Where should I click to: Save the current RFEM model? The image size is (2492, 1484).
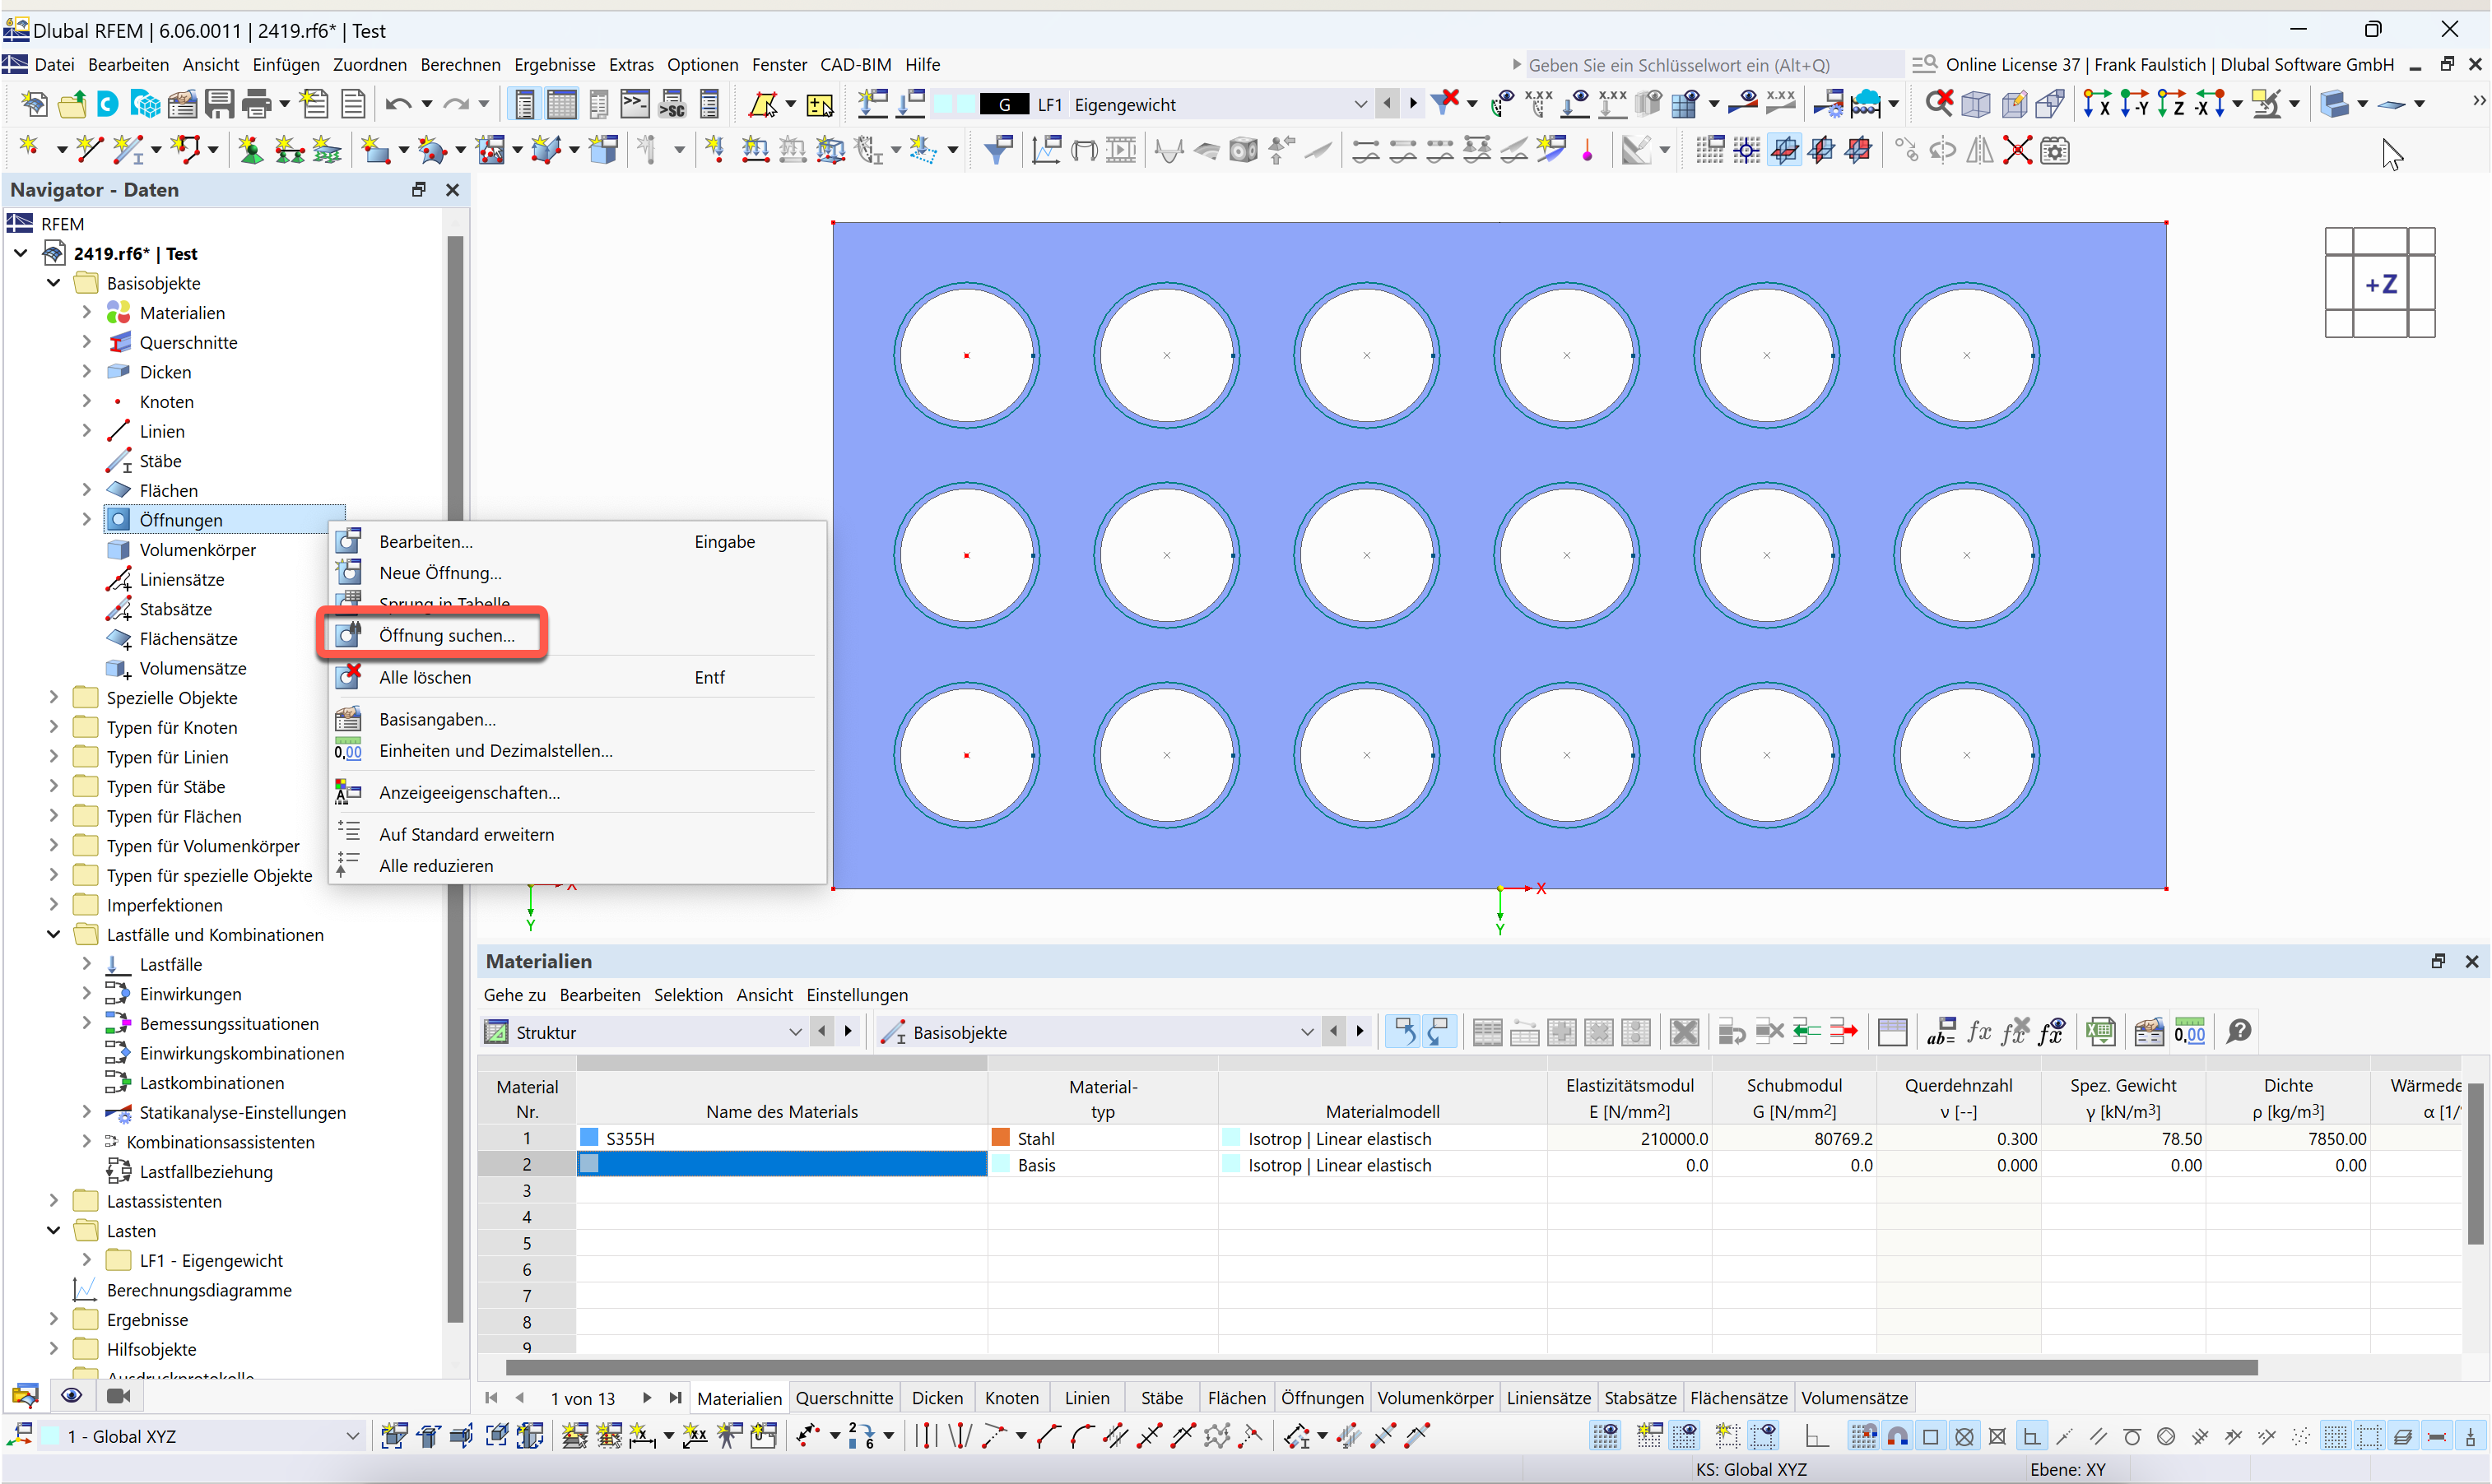tap(219, 104)
